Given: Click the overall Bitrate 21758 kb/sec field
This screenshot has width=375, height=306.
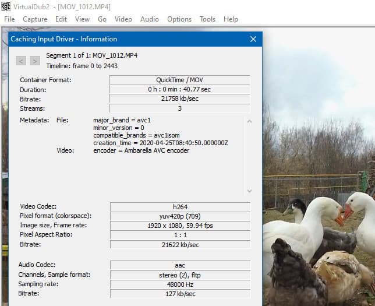Looking at the screenshot, I should [x=180, y=99].
